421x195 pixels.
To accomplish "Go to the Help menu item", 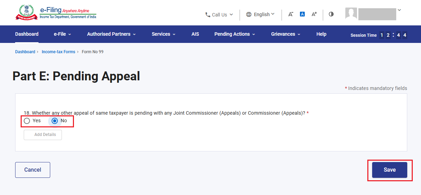I will coord(321,34).
